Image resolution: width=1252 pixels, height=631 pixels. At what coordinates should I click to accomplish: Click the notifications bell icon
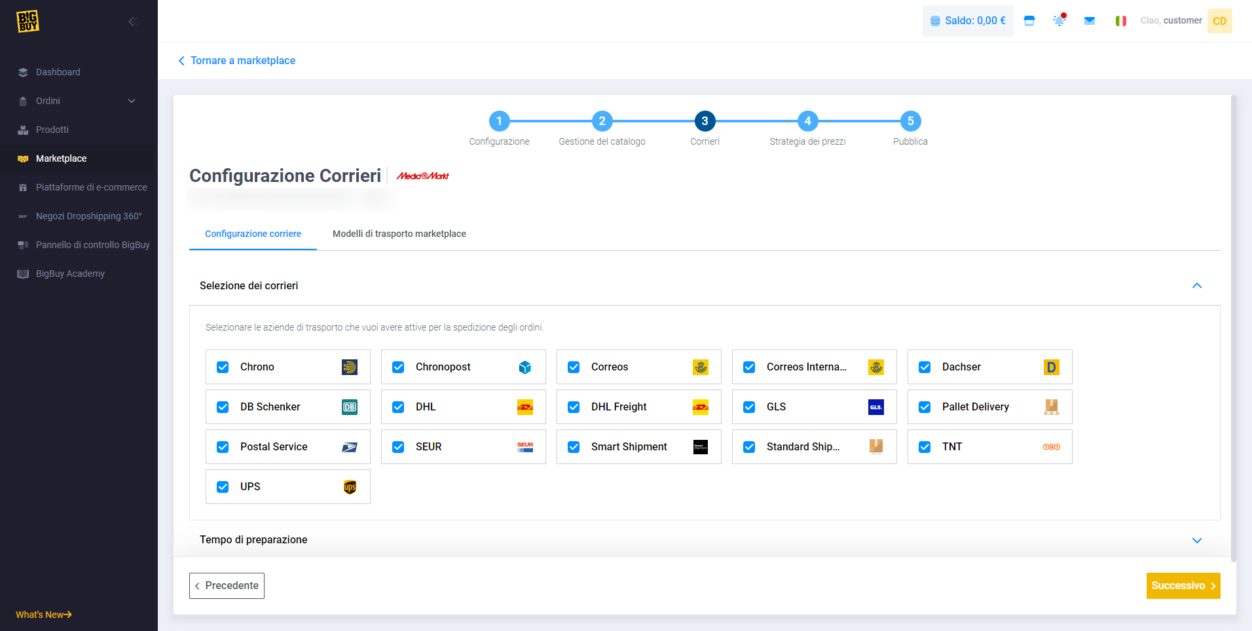1059,21
